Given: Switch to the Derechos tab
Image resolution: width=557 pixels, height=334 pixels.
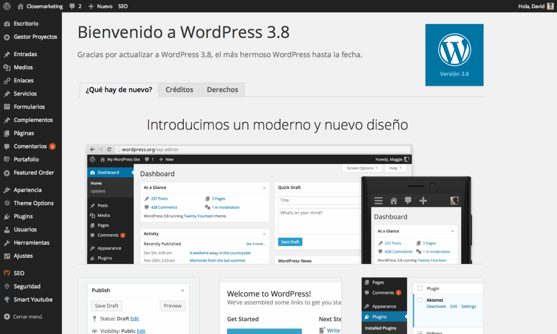Looking at the screenshot, I should (222, 90).
